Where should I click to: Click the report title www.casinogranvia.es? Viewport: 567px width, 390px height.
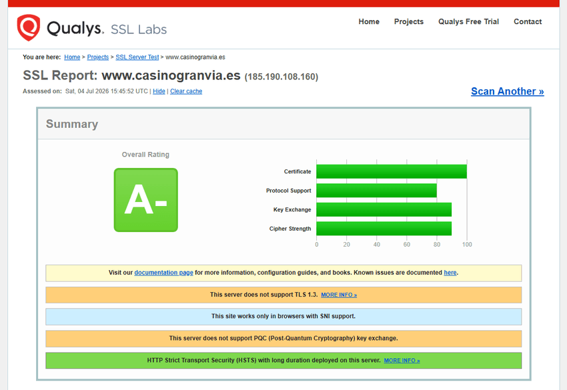tap(171, 75)
